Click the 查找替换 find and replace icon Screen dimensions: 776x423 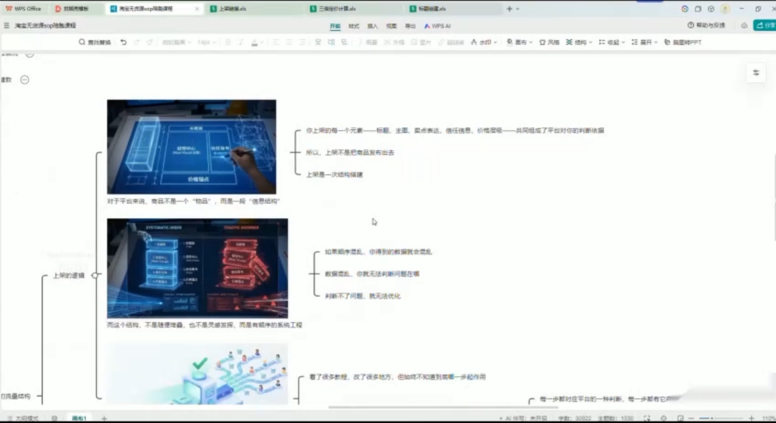point(82,42)
